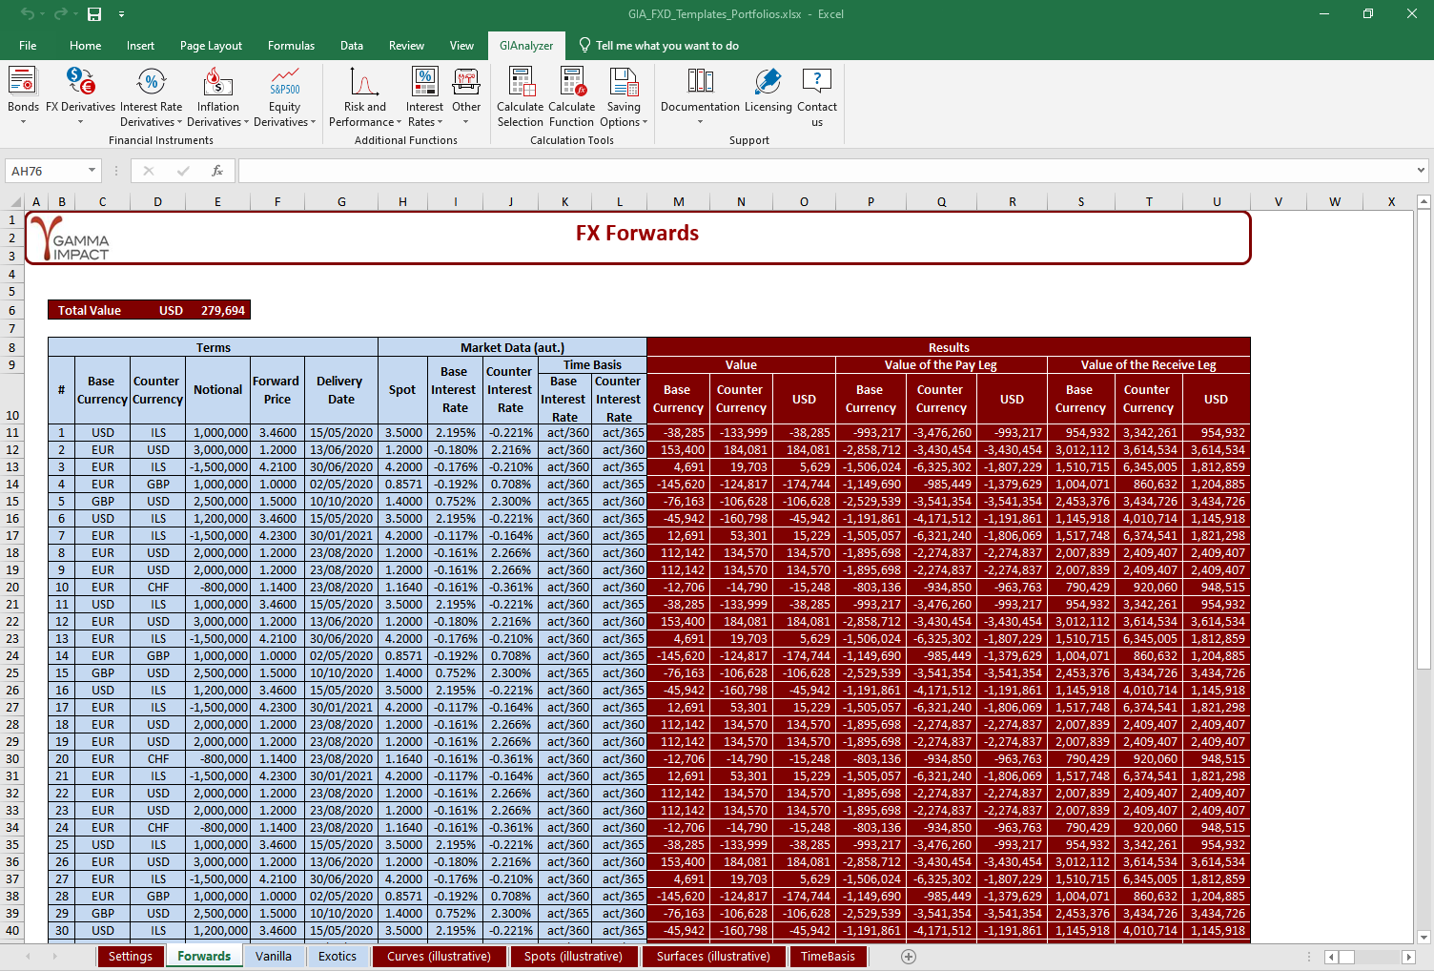Switch to the Page Layout tab
1434x971 pixels.
(x=211, y=46)
